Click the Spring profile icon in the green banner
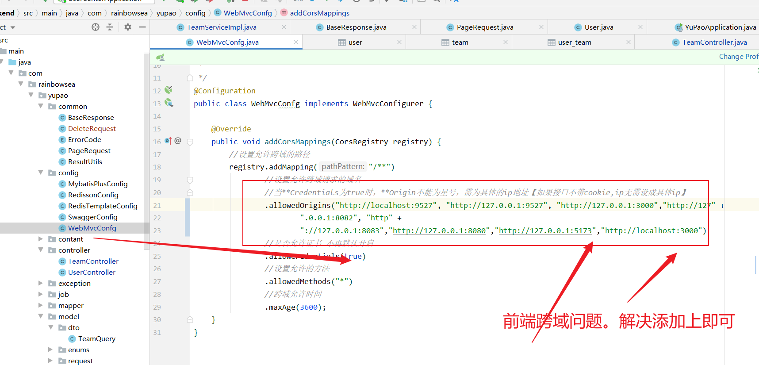 click(x=160, y=57)
